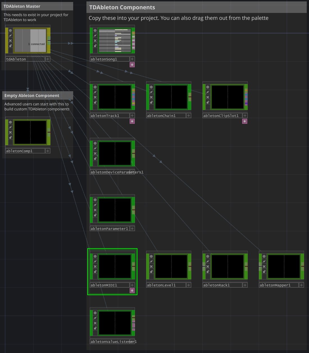Expand abletonSong1 with its plus button
The width and height of the screenshot is (309, 353).
pyautogui.click(x=132, y=59)
